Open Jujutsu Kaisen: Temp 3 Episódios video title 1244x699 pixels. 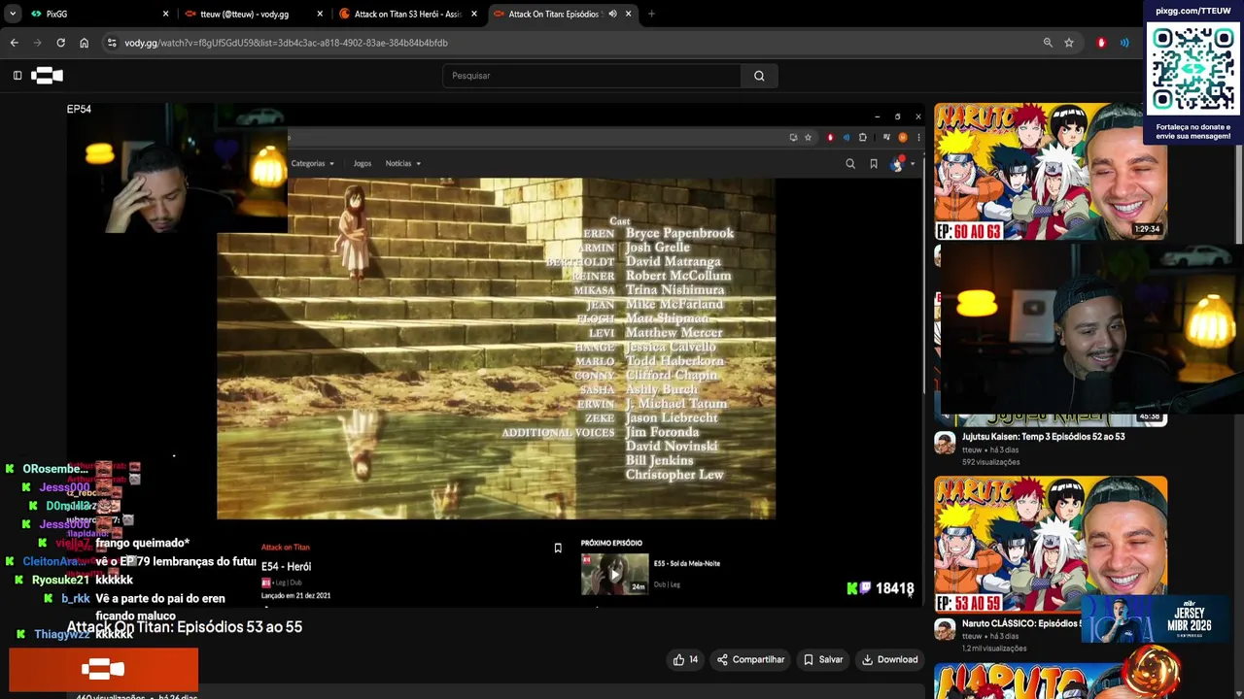click(x=1043, y=437)
